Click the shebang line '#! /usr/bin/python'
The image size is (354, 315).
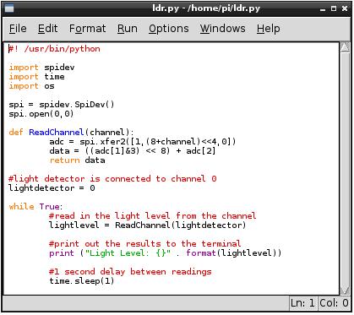[x=54, y=49]
